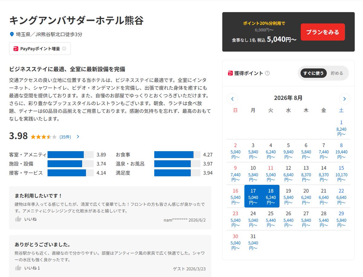Viewport: 363px width, 277px height.
Task: Select August 28 in the calendar
Action: (x=324, y=219)
